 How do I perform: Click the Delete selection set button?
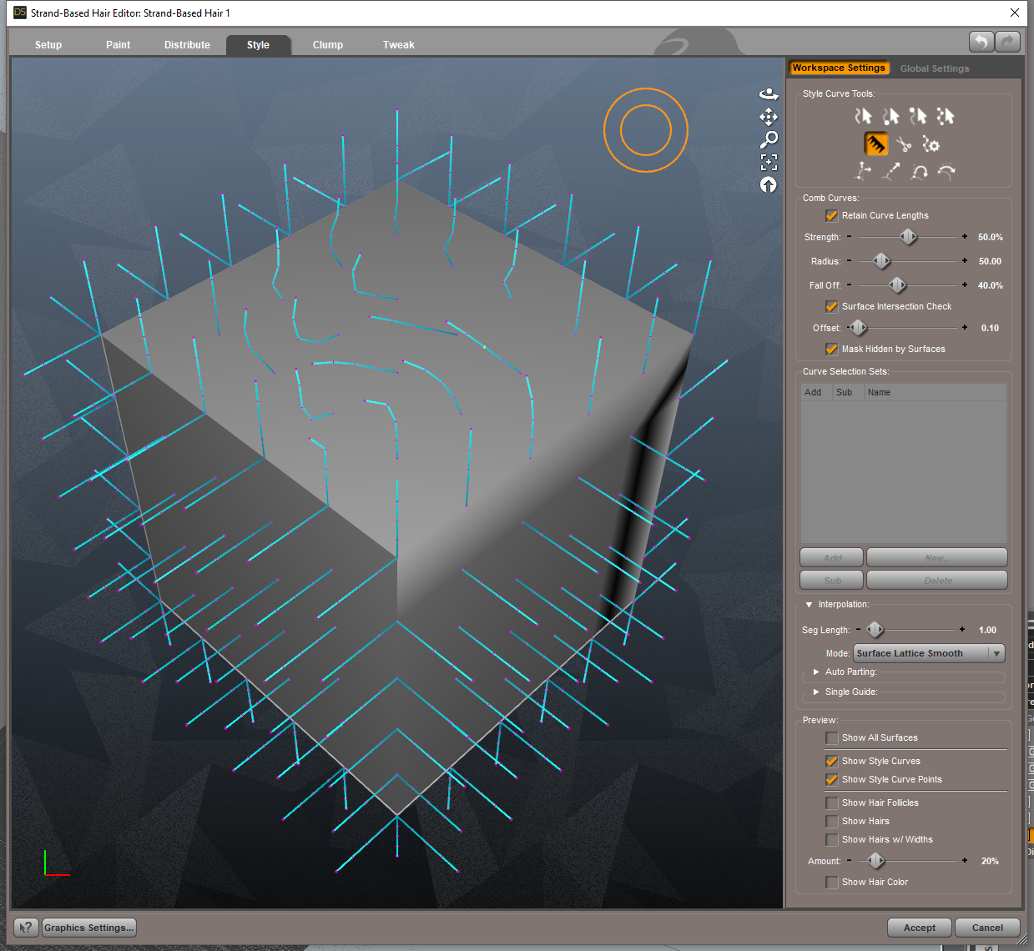pyautogui.click(x=937, y=580)
